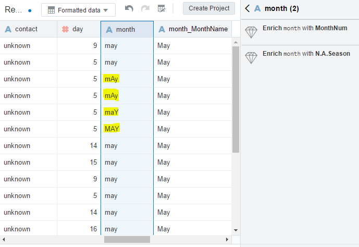Click the undo arrow icon
359x247 pixels.
(129, 9)
